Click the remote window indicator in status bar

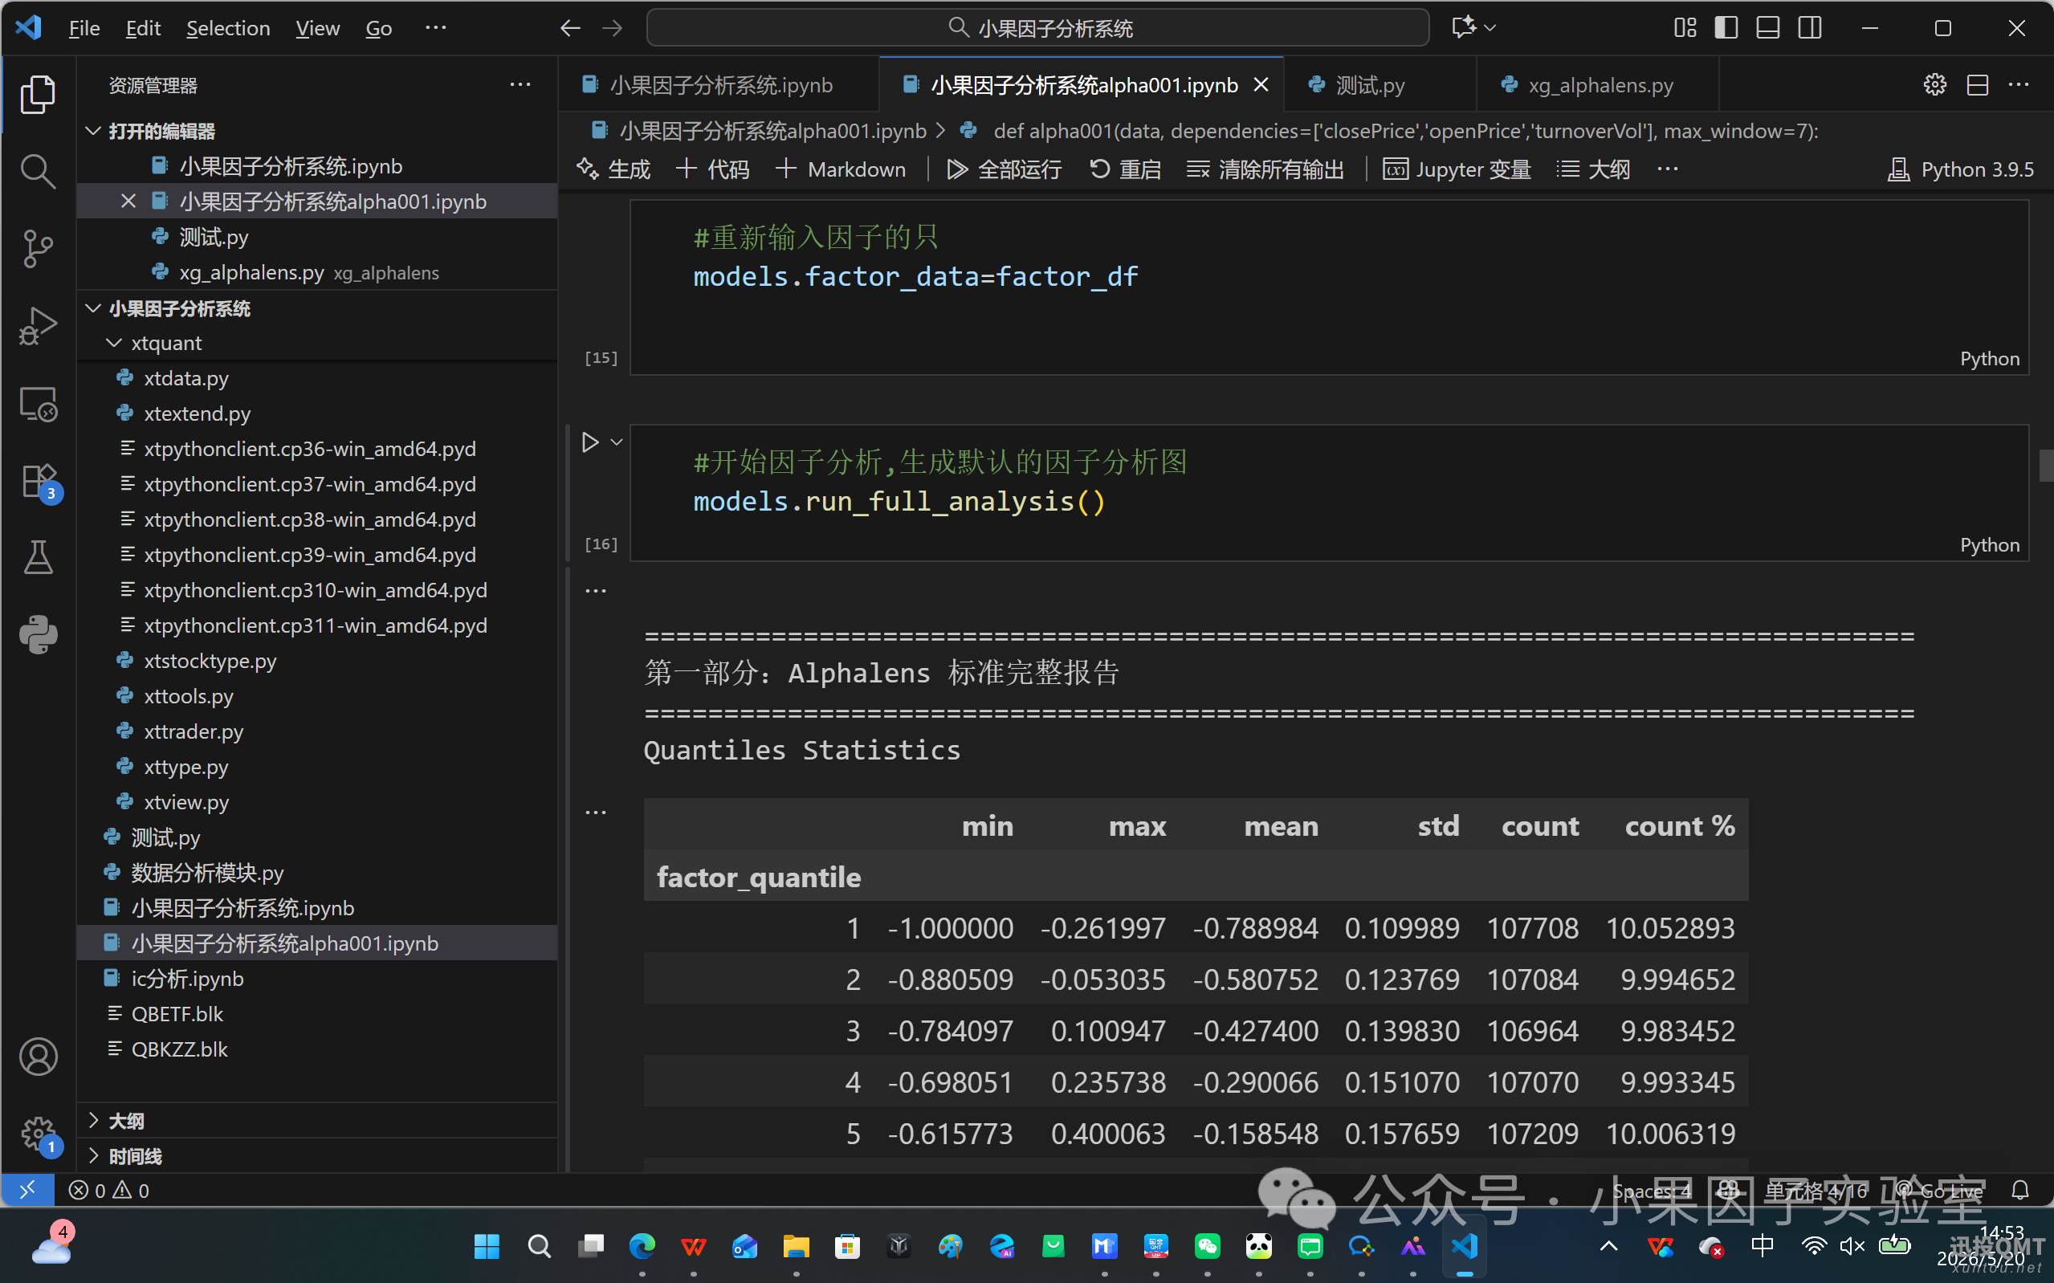click(x=27, y=1190)
